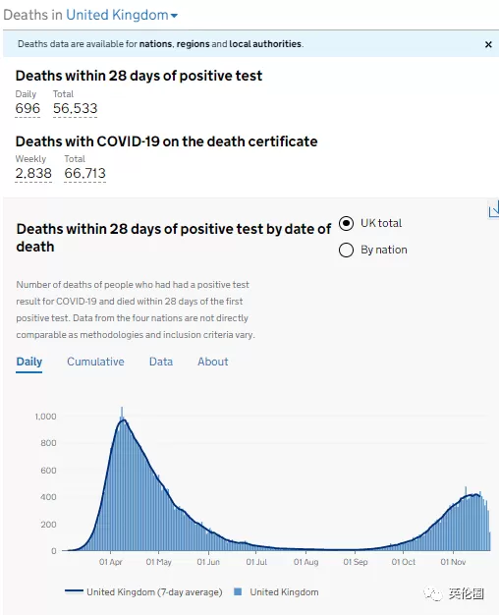Select the By nation radio button
The image size is (499, 615).
tap(346, 250)
